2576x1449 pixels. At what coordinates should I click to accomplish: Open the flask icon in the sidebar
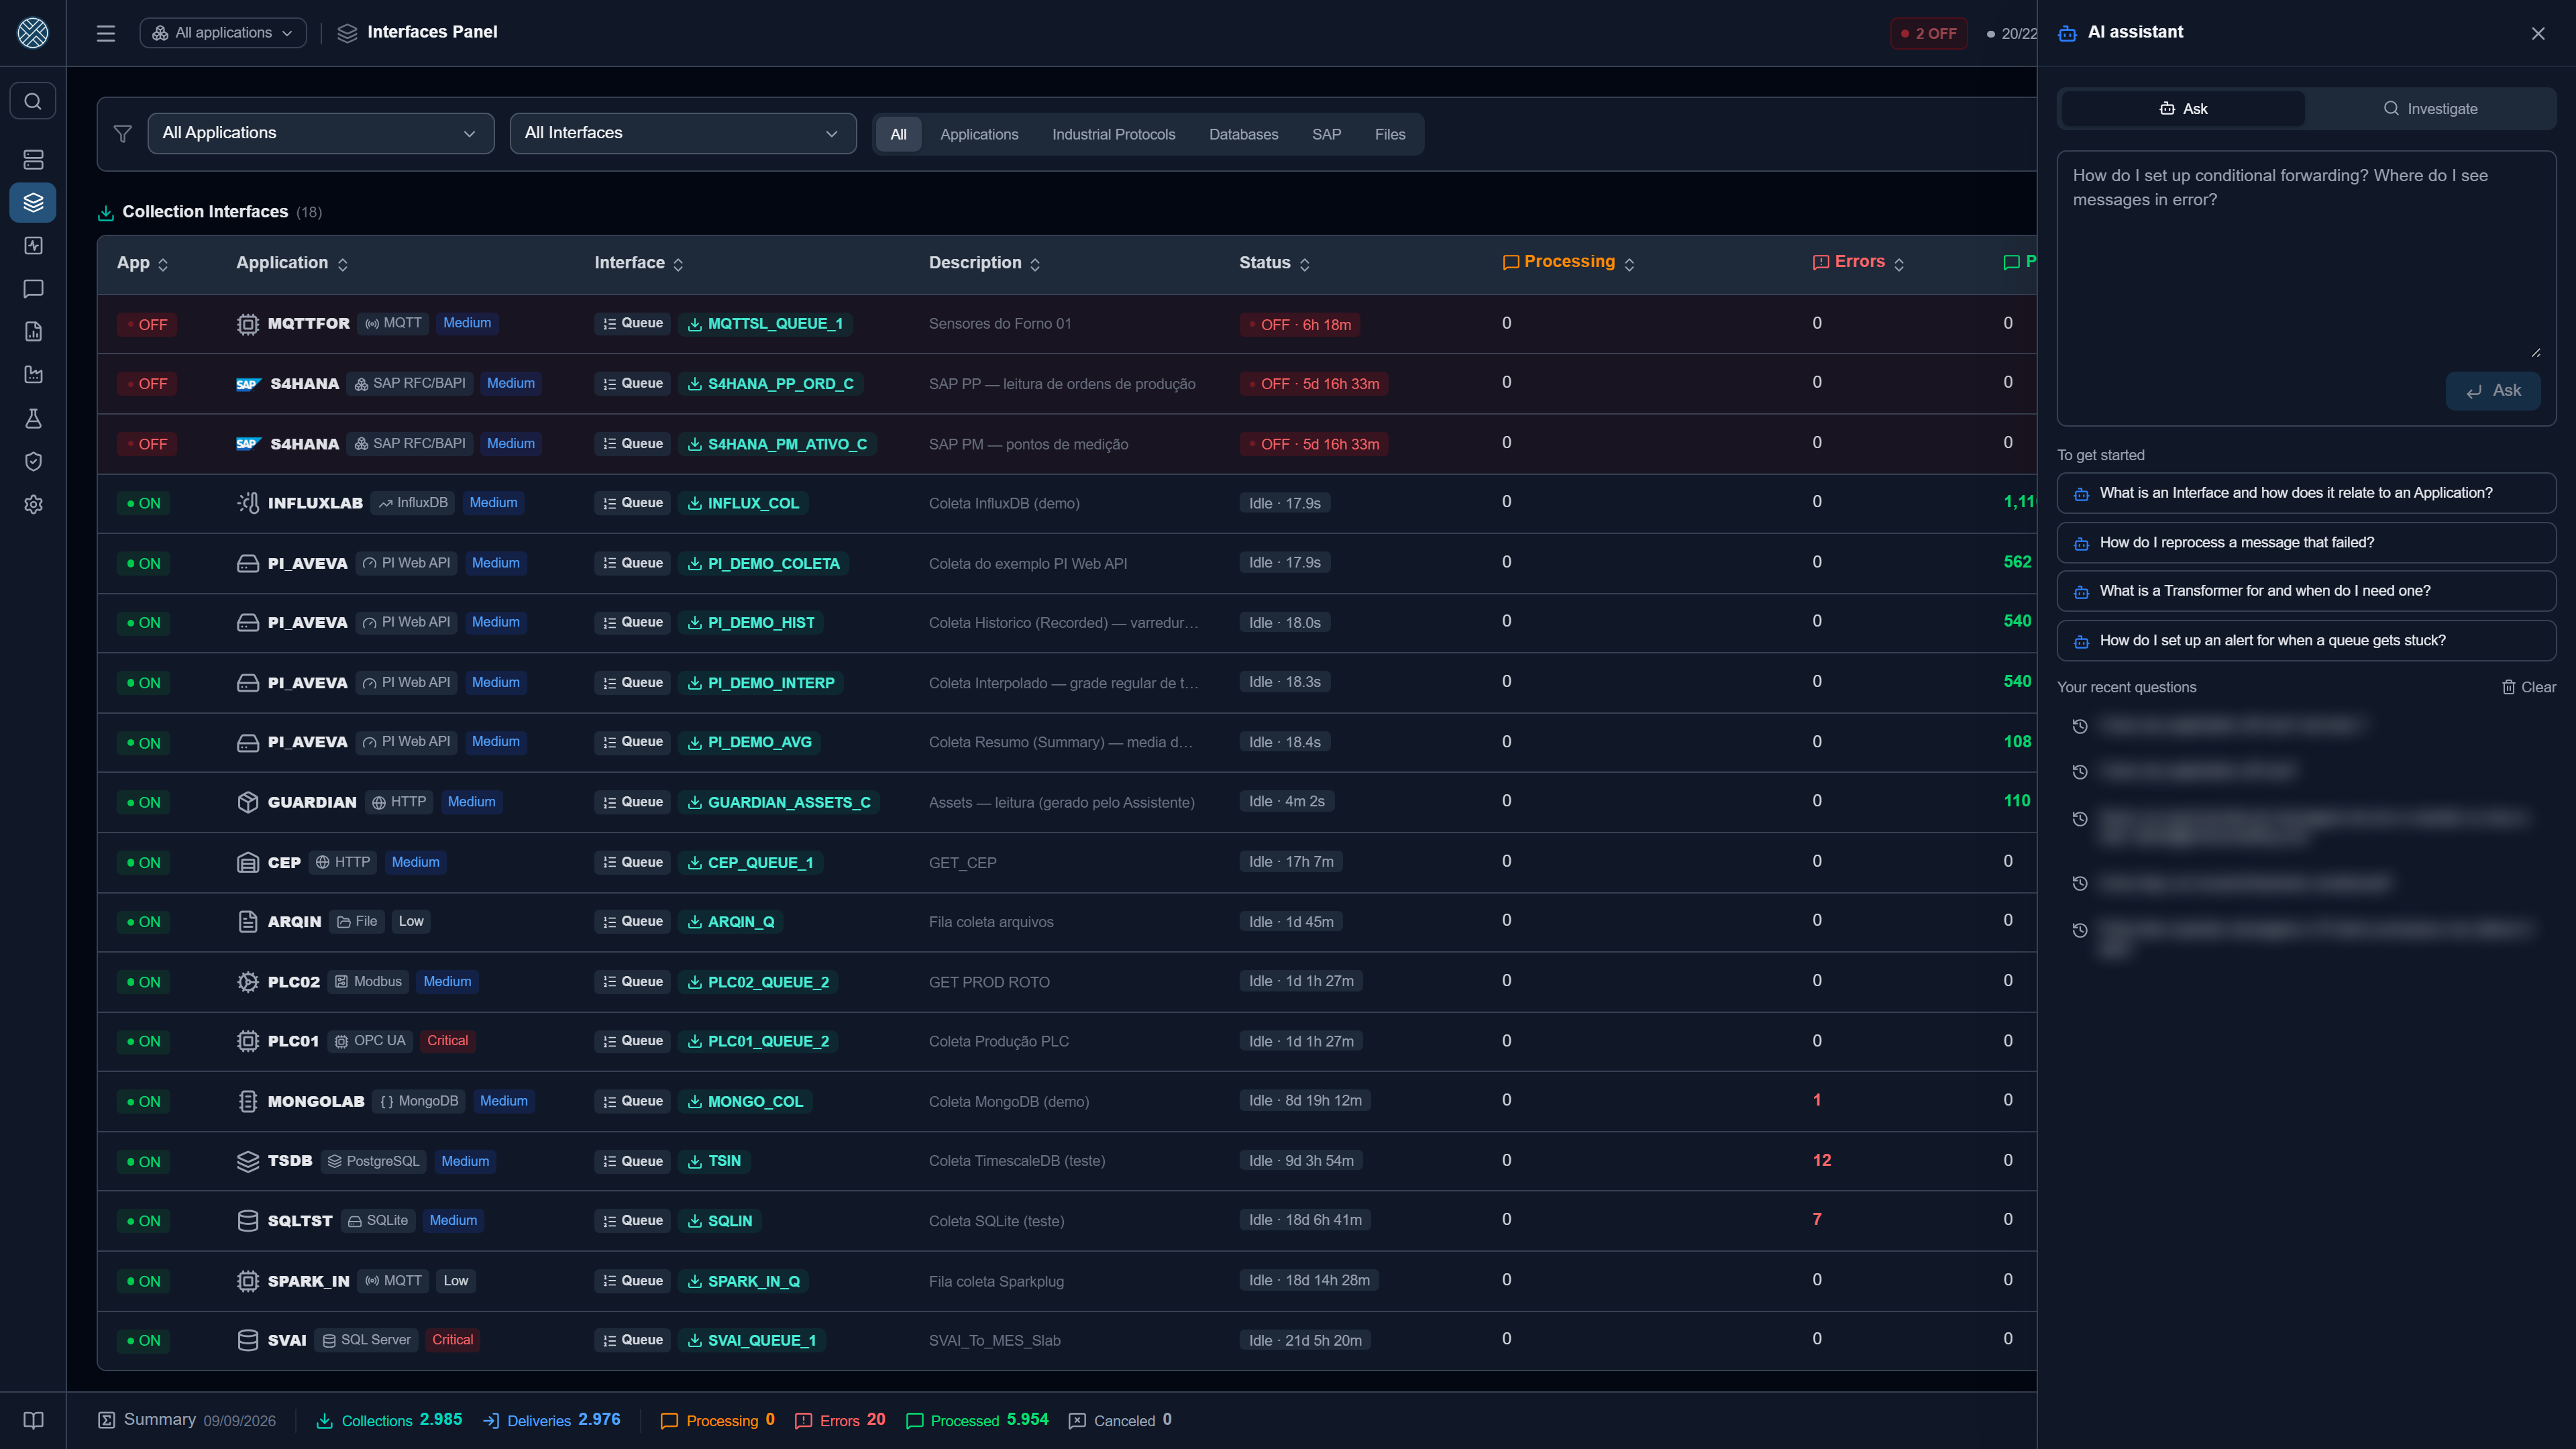pyautogui.click(x=33, y=418)
